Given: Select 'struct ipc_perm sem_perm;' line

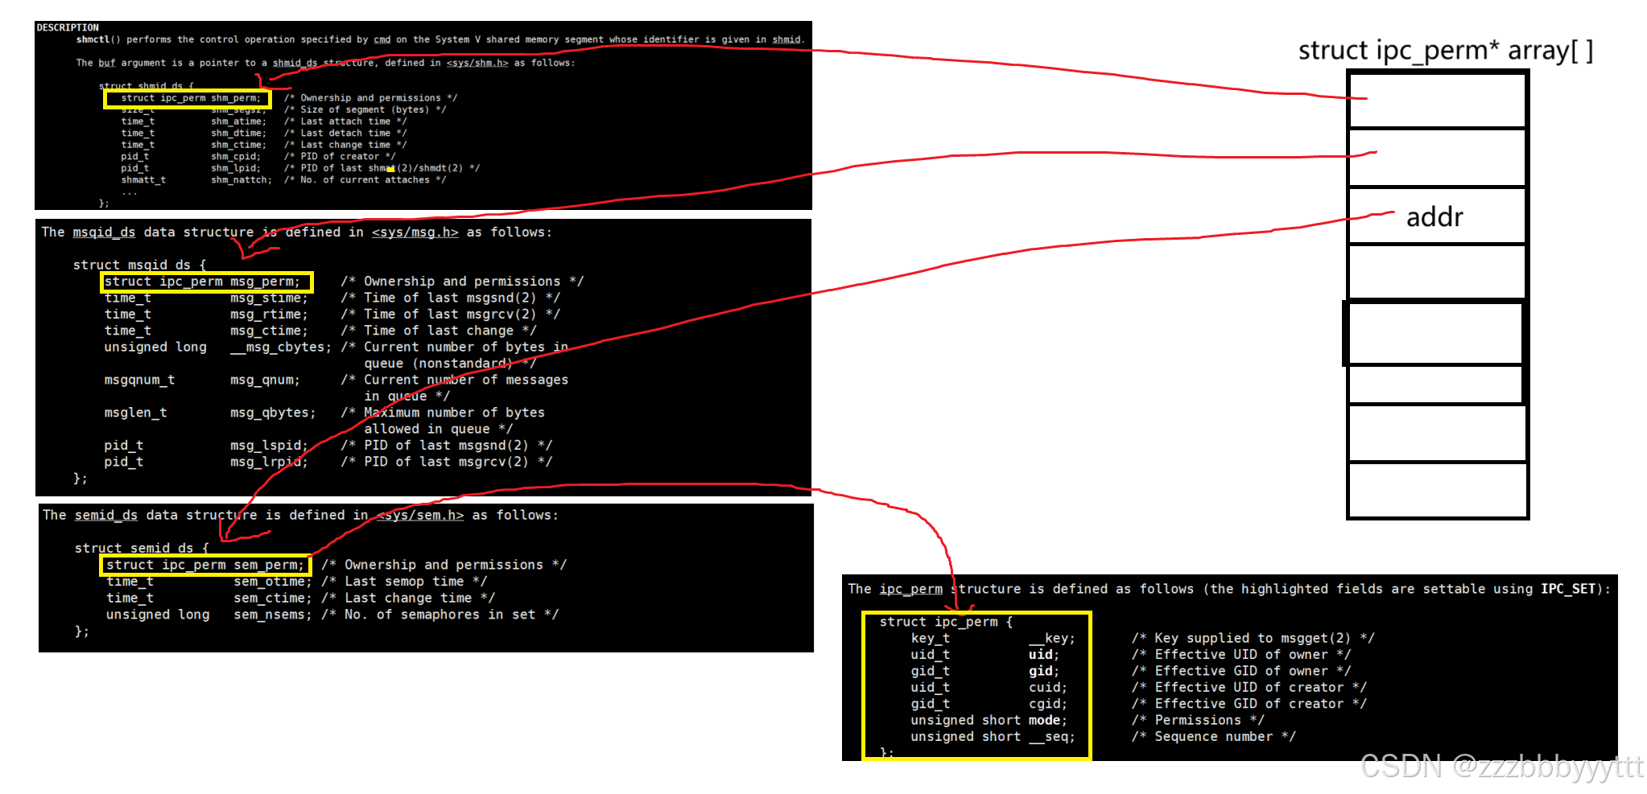Looking at the screenshot, I should coord(204,565).
